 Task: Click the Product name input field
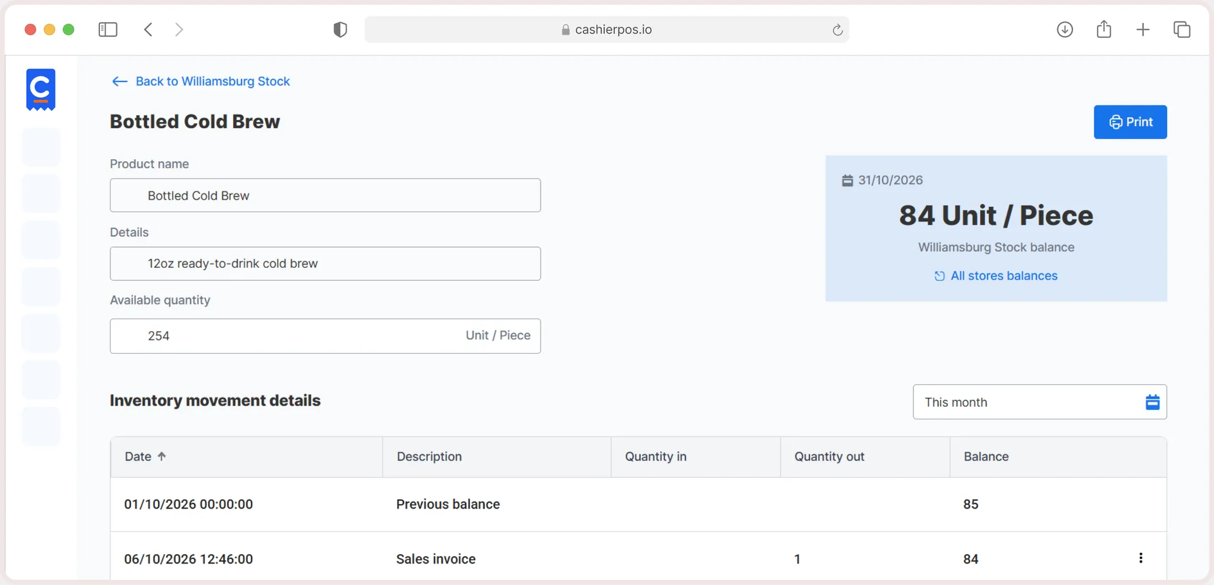(325, 195)
